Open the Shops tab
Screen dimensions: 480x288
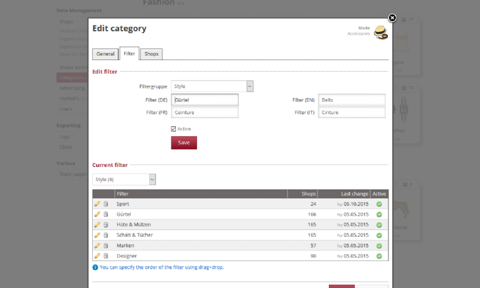[151, 54]
